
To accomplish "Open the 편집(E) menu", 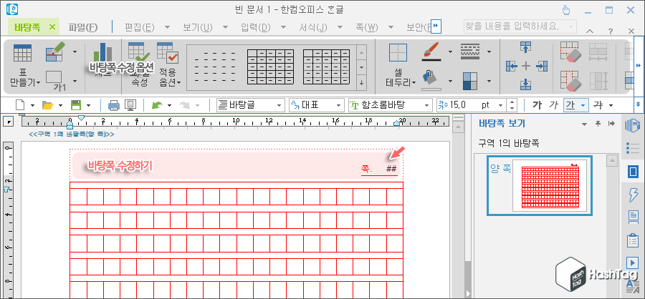I will [x=140, y=27].
